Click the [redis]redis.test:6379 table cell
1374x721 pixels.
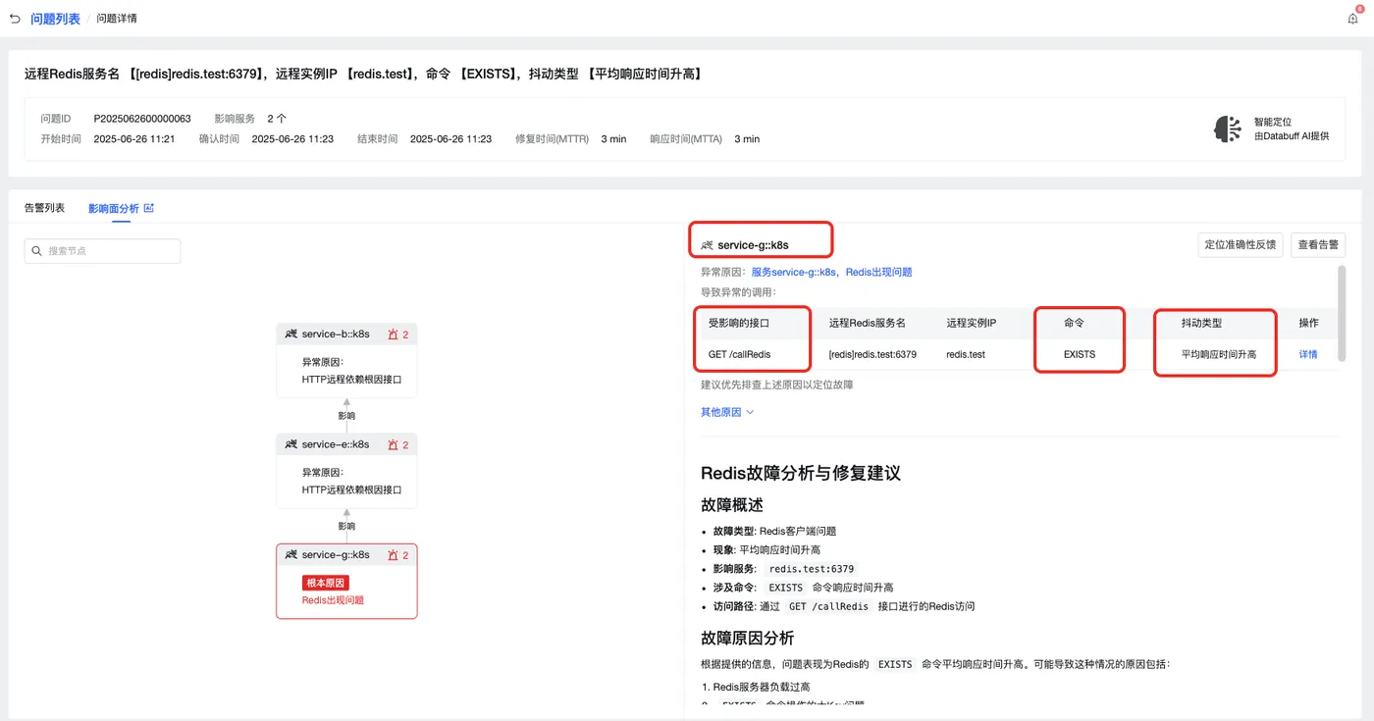(x=872, y=354)
